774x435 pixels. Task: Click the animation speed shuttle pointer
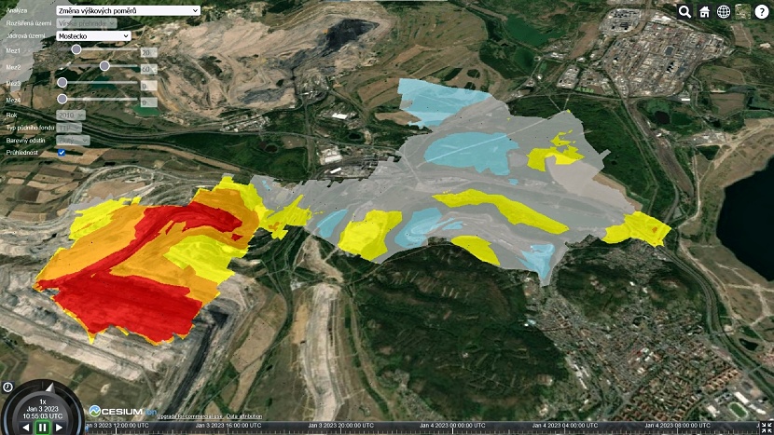pyautogui.click(x=49, y=387)
